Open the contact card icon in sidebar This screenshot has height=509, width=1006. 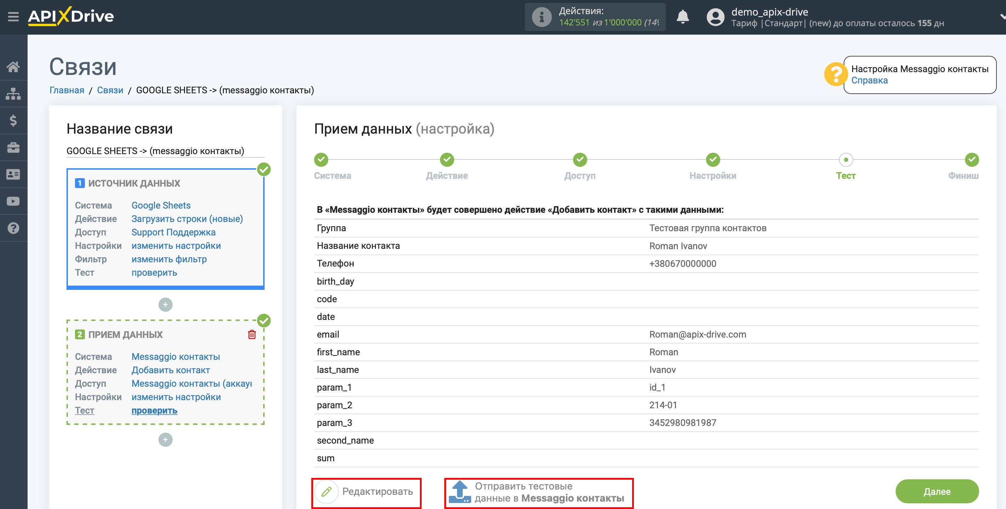click(x=13, y=175)
